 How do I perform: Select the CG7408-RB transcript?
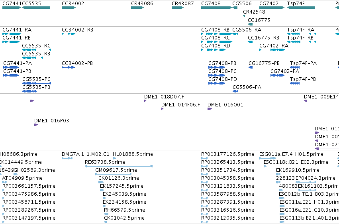216,34
